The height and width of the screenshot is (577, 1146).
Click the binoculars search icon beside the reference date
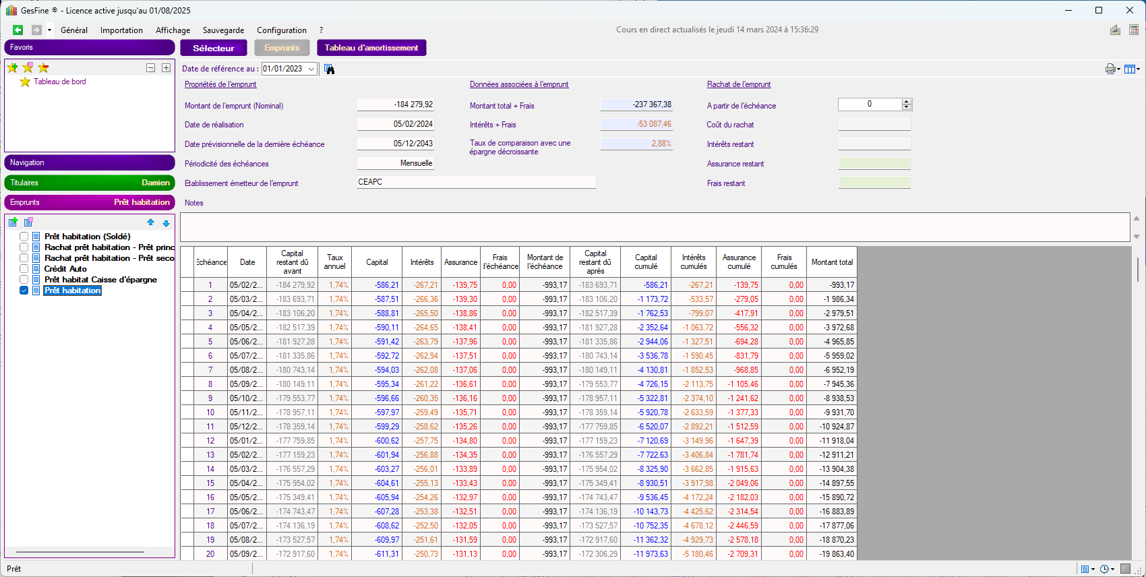(329, 69)
